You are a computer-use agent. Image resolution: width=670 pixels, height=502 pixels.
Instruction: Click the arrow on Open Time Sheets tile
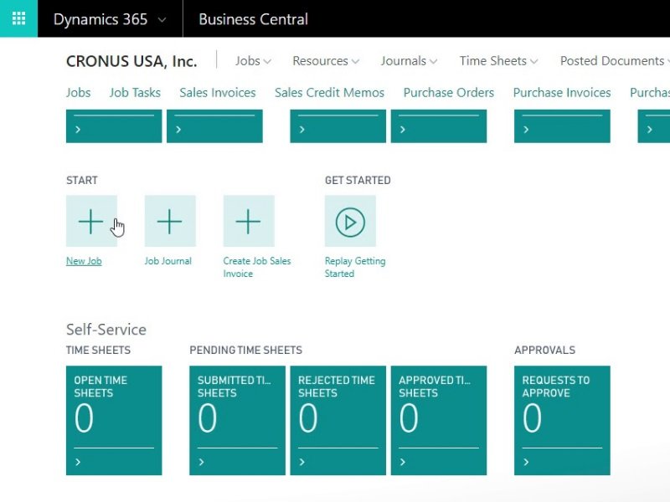[78, 462]
